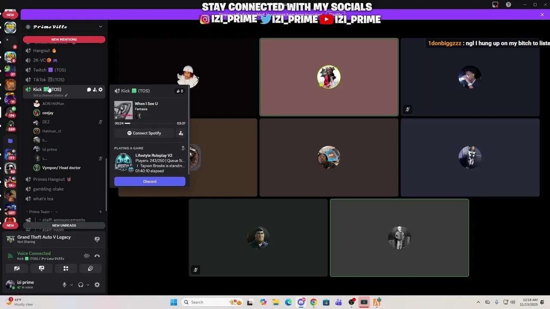
Task: Invite friend to listen along icon
Action: point(181,133)
